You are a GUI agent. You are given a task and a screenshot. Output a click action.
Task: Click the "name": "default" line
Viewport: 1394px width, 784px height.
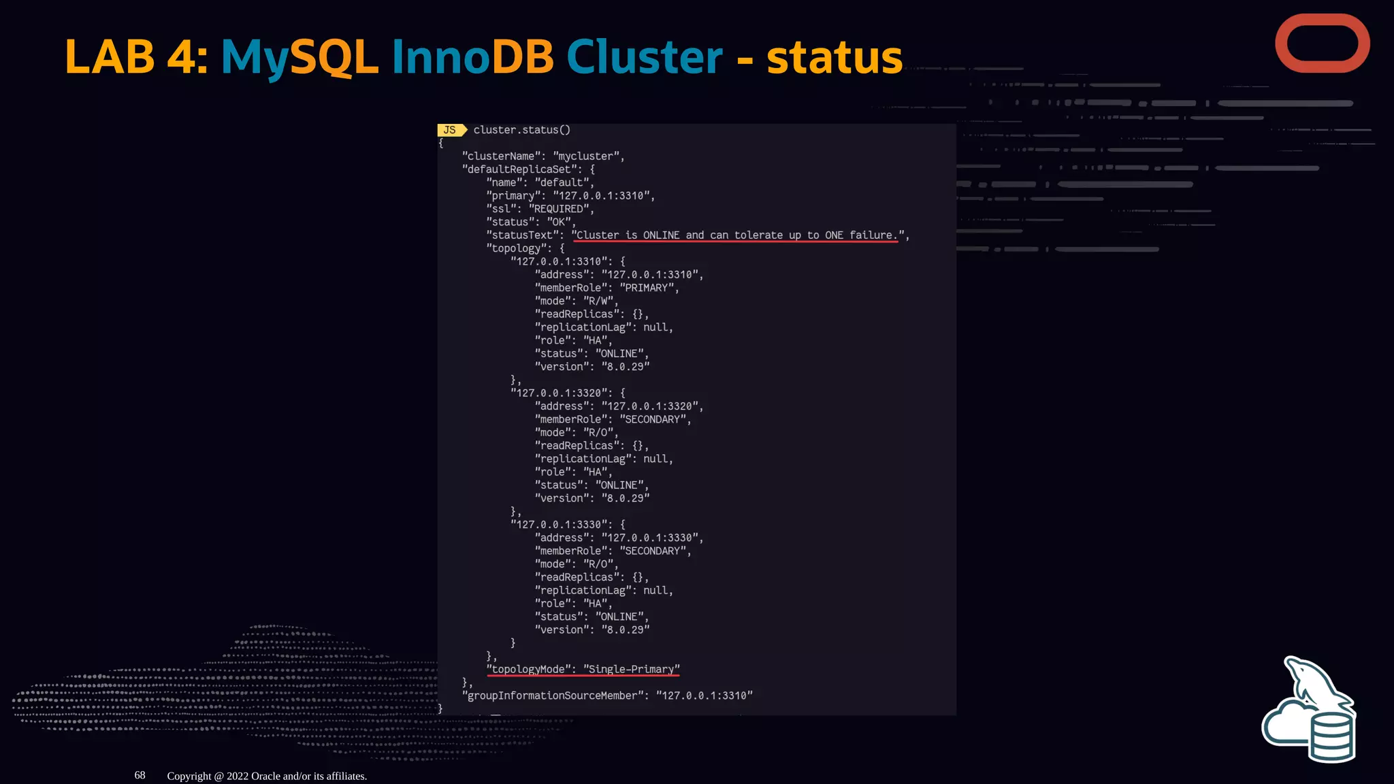coord(540,182)
